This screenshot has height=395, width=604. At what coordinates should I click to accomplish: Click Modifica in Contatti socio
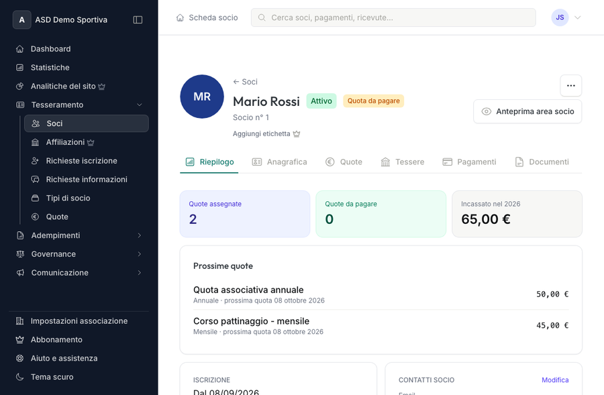click(x=555, y=380)
